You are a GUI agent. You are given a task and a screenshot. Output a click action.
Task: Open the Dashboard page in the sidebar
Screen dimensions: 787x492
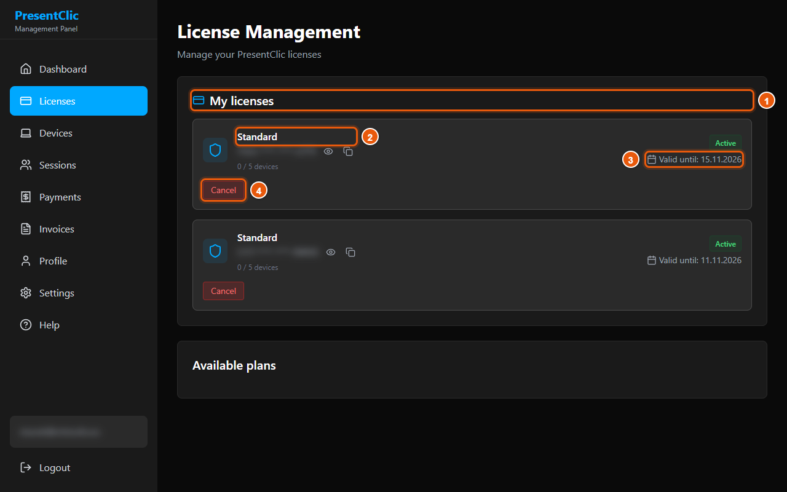click(x=79, y=69)
